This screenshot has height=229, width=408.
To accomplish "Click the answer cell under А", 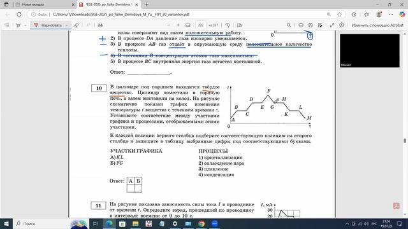I will tap(131, 188).
